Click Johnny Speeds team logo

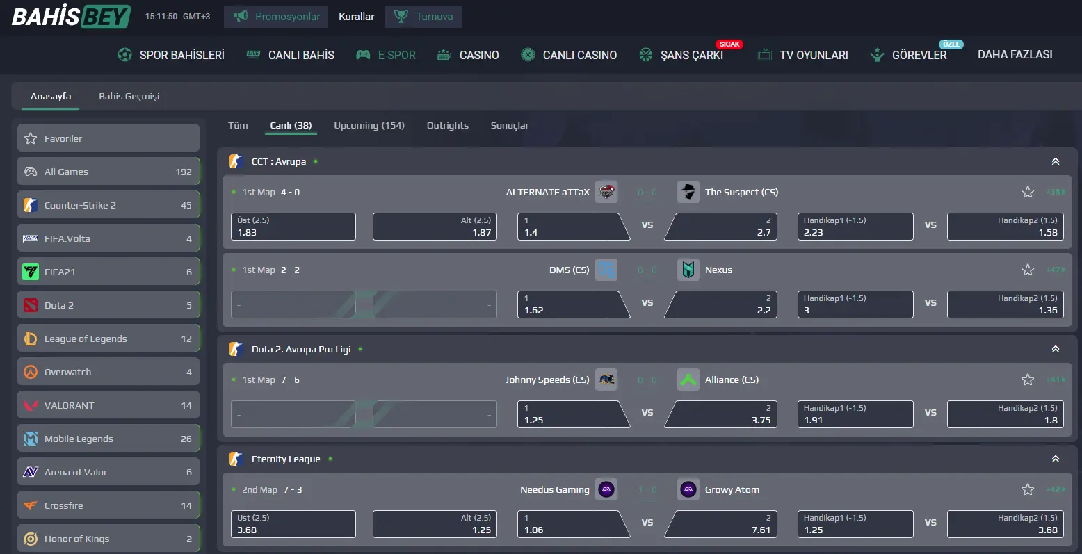(x=606, y=380)
